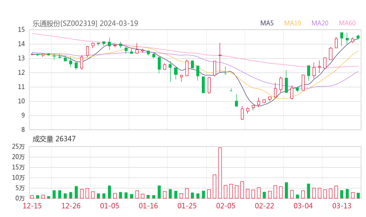The image size is (366, 217).
Task: Click the 02-22 date axis label
Action: pos(265,206)
